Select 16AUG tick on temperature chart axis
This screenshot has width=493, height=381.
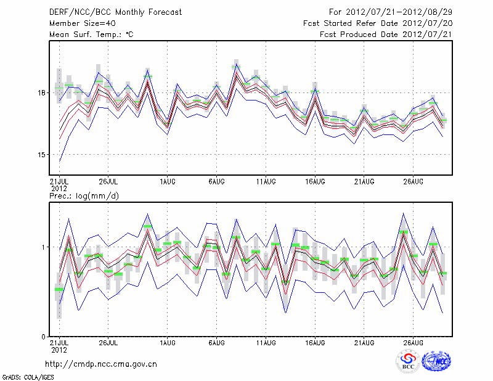click(x=315, y=181)
